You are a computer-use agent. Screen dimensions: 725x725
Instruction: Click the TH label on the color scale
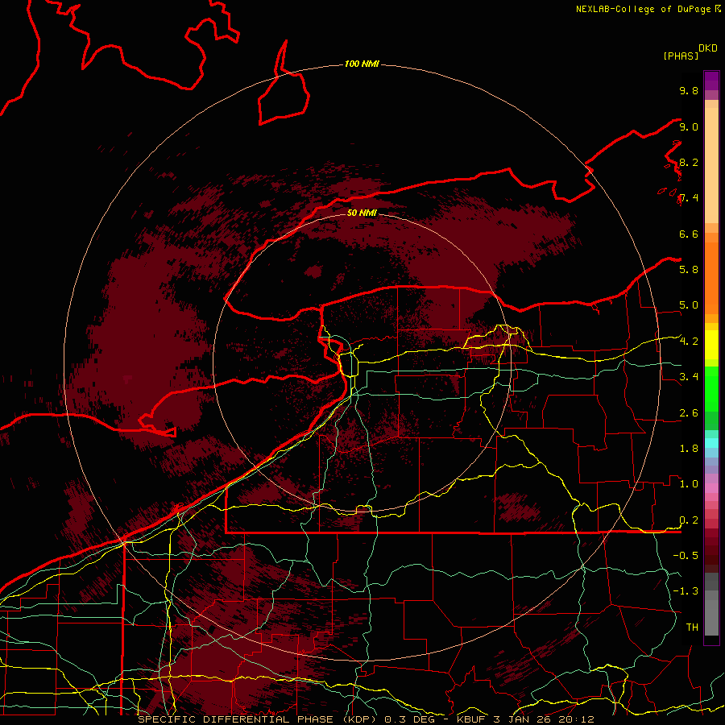pos(692,628)
